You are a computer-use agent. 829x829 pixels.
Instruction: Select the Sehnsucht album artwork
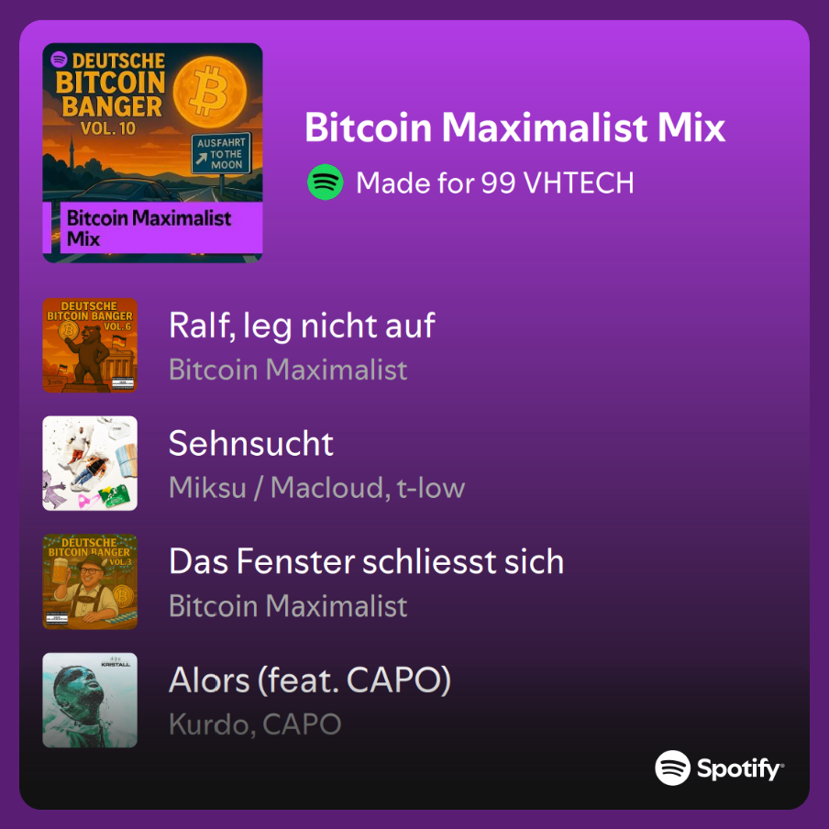click(x=90, y=463)
